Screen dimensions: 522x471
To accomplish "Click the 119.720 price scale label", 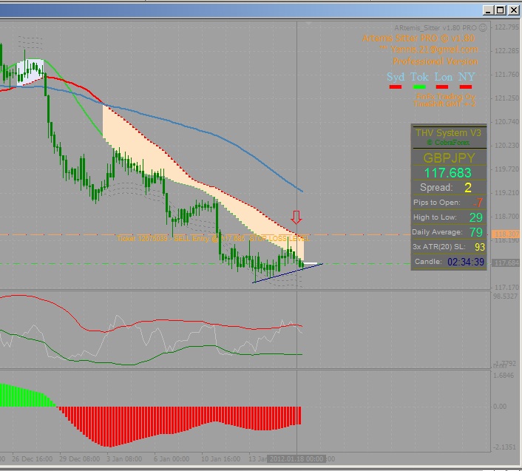I will pos(506,169).
